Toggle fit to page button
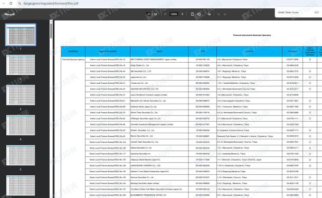Screen dimensions: 322x198 coord(192,14)
